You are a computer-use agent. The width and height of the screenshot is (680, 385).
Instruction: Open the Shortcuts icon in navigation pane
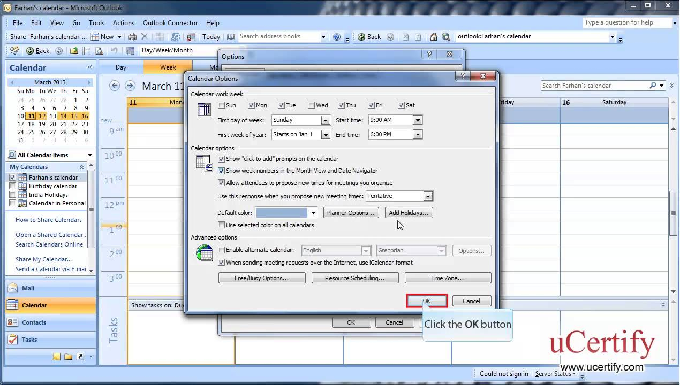tap(80, 357)
